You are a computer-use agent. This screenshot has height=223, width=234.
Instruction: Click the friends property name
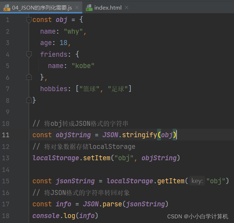click(54, 54)
